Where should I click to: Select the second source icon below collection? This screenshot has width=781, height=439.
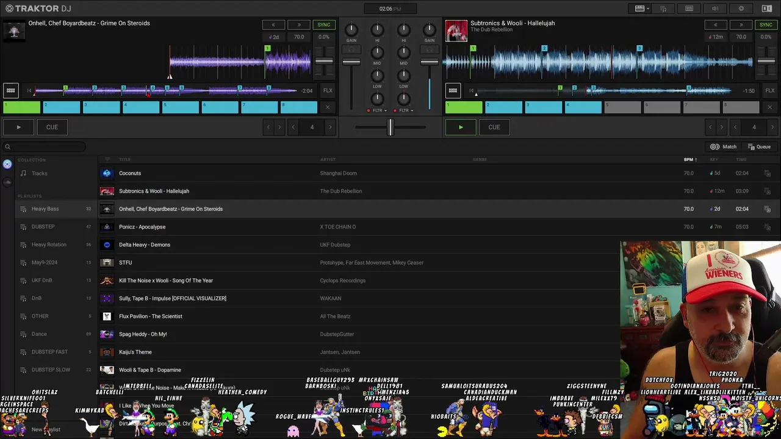pos(7,182)
